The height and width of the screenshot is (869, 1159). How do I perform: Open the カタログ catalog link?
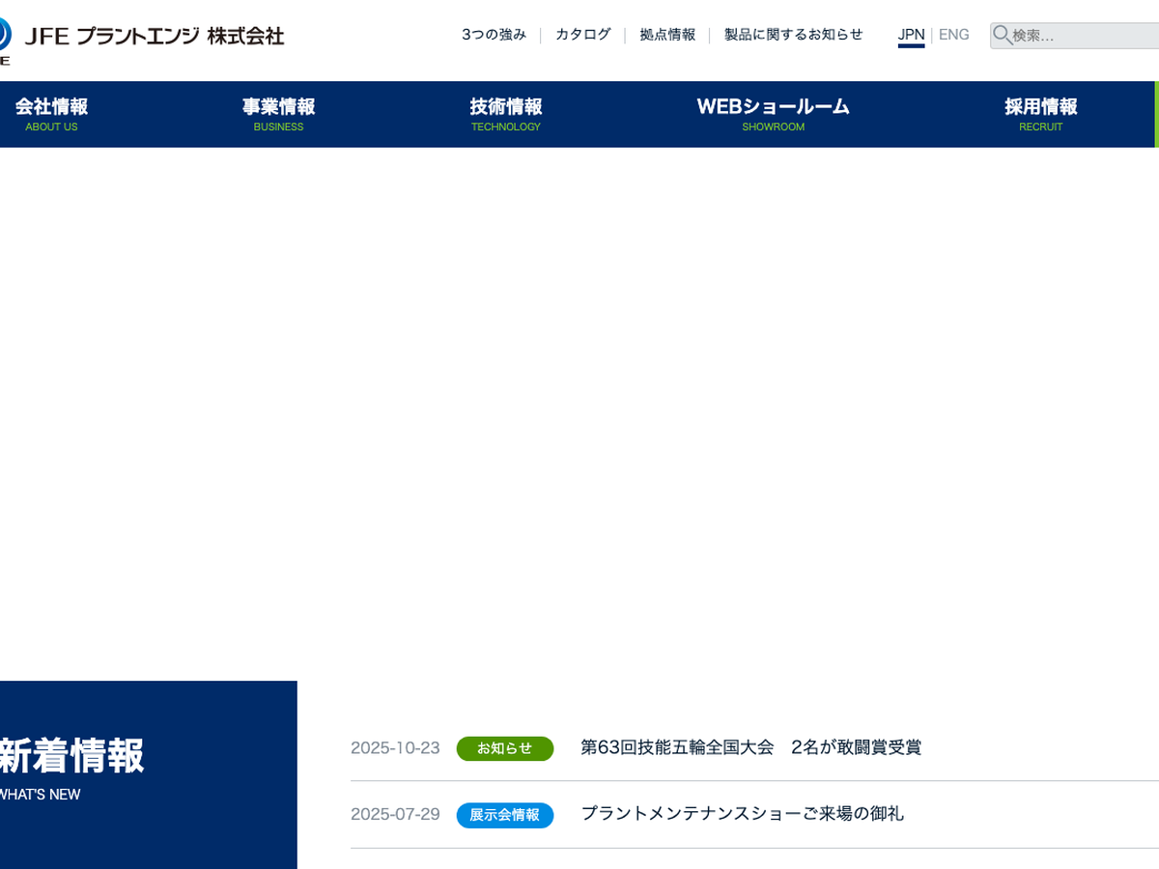583,35
